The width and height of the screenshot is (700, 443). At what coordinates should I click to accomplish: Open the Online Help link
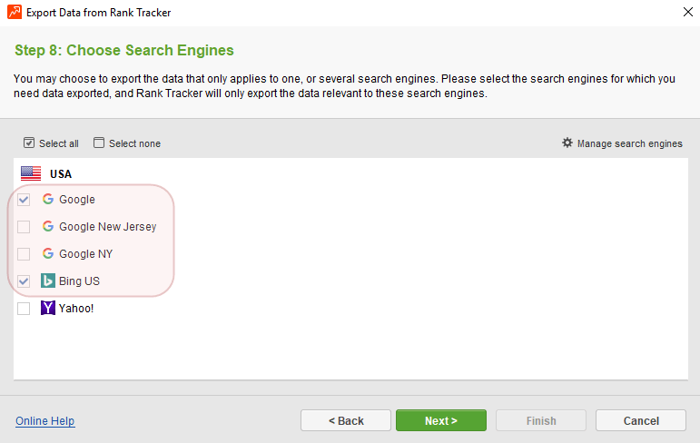[x=45, y=420]
